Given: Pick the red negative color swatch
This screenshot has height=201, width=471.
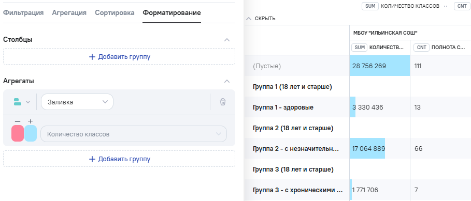Looking at the screenshot, I should point(18,133).
